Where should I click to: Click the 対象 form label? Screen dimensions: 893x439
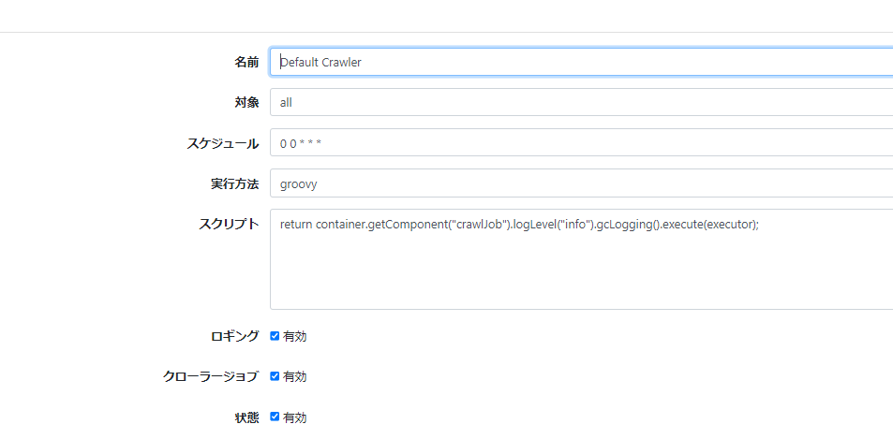pyautogui.click(x=246, y=102)
